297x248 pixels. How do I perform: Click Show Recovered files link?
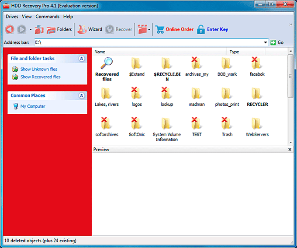point(40,77)
